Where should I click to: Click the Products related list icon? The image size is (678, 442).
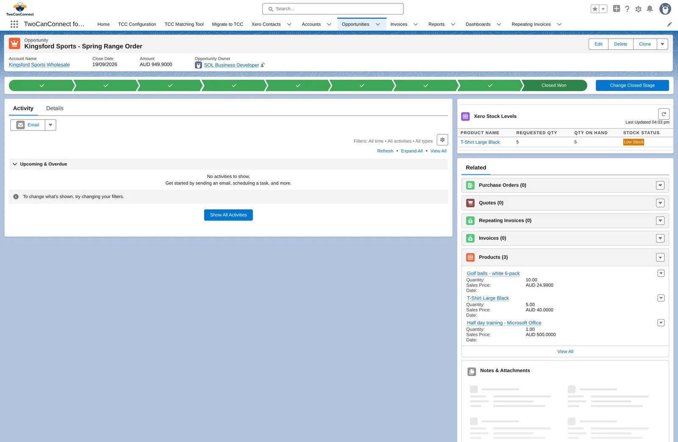[x=470, y=257]
